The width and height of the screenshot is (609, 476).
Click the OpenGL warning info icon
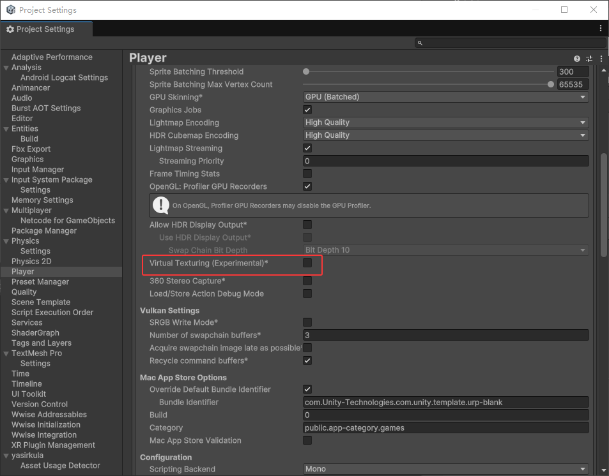[x=160, y=205]
